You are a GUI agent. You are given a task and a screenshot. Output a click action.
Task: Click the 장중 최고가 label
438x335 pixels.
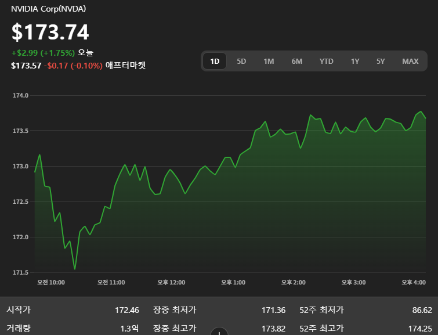coord(175,328)
